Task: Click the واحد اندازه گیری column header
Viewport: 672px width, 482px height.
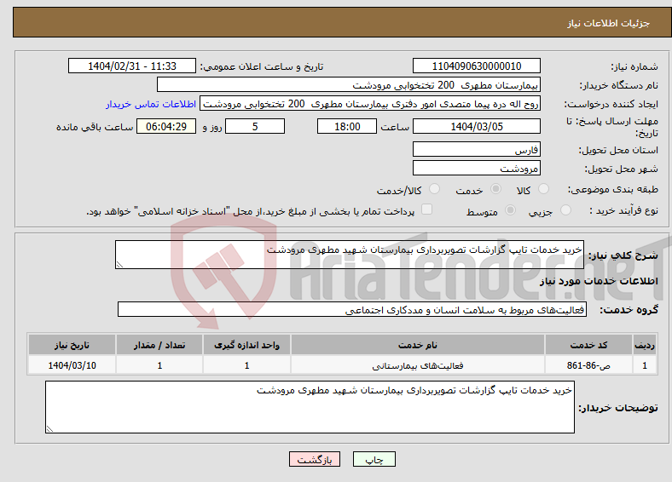Action: [x=246, y=345]
